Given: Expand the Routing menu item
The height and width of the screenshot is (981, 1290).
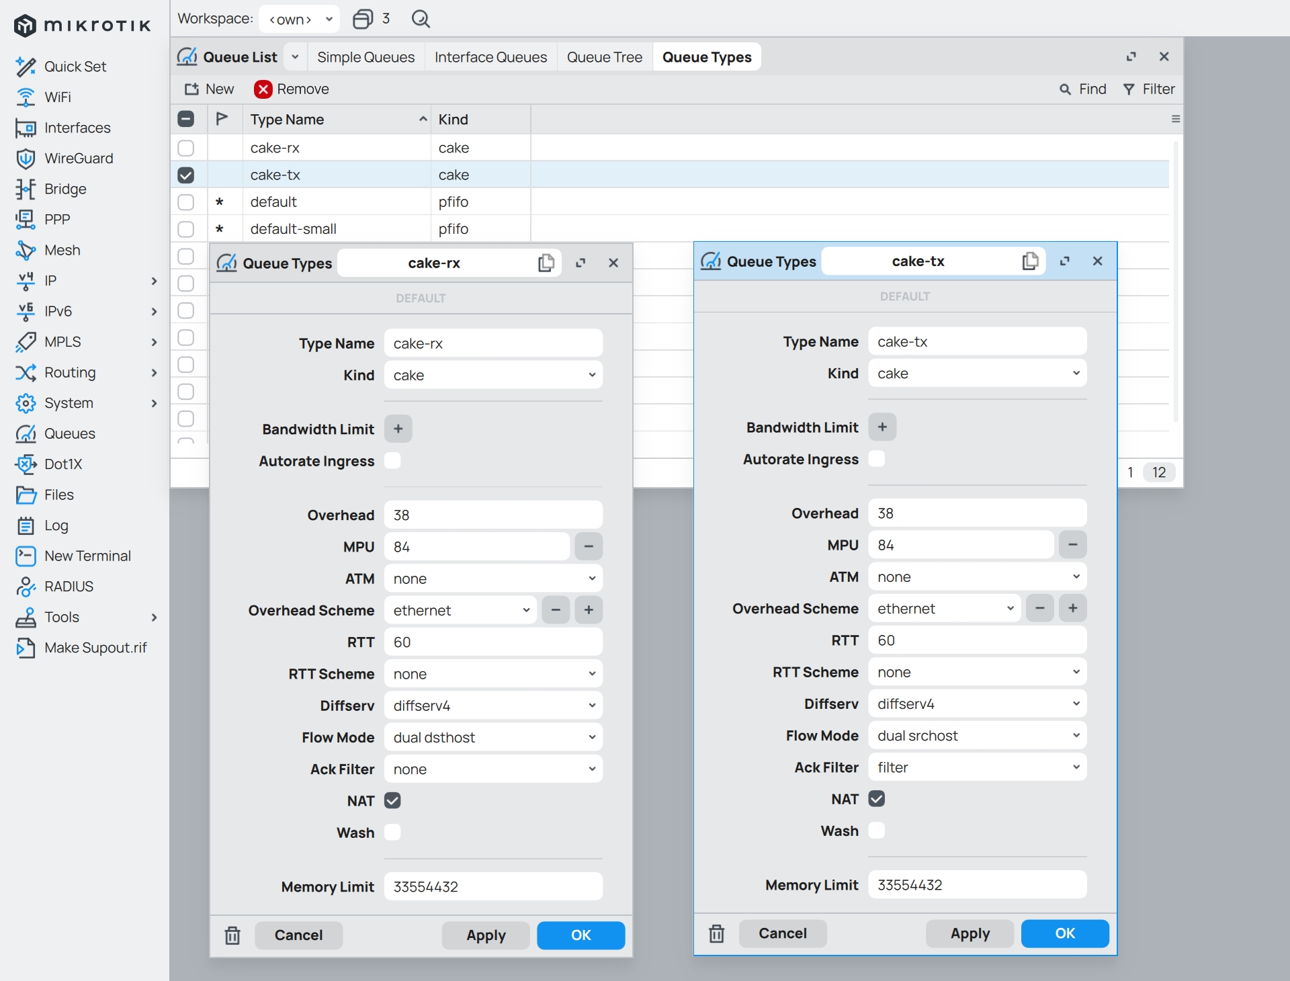Looking at the screenshot, I should click(x=154, y=372).
